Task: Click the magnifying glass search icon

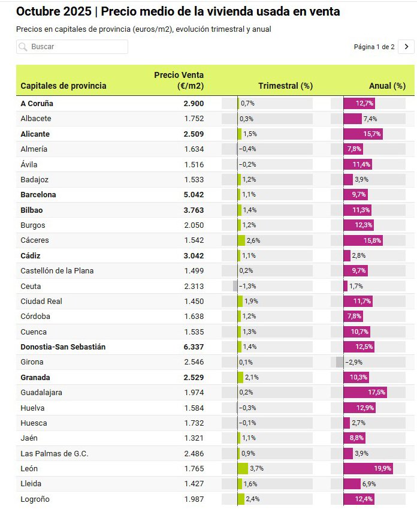Action: point(23,47)
